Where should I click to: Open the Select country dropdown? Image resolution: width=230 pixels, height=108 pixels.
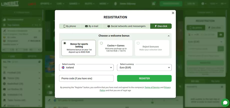tap(86, 67)
